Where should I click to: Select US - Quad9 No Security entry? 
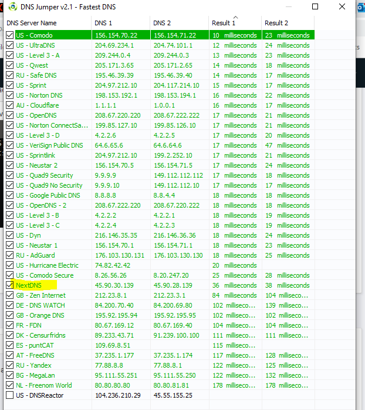pos(49,185)
